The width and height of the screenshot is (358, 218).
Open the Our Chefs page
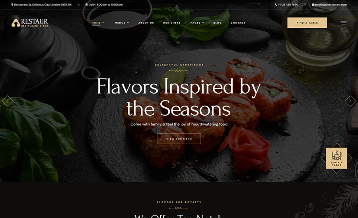point(171,23)
